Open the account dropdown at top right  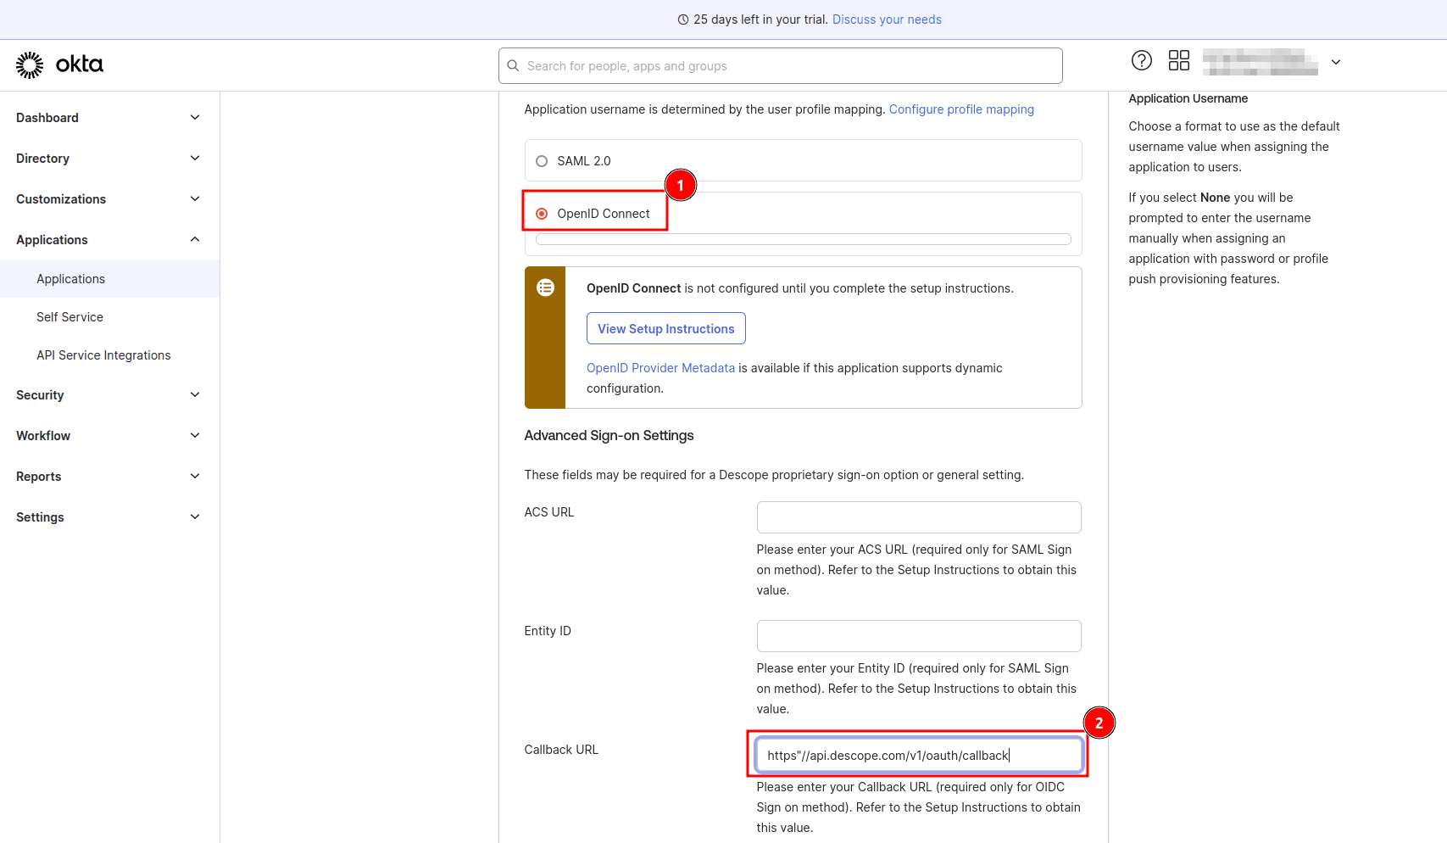[1336, 62]
